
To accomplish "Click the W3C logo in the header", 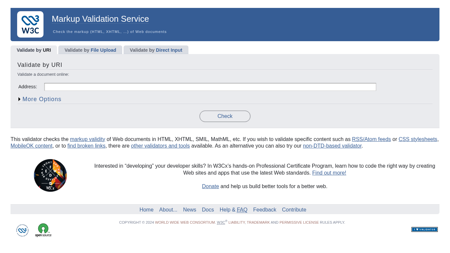I will click(30, 24).
